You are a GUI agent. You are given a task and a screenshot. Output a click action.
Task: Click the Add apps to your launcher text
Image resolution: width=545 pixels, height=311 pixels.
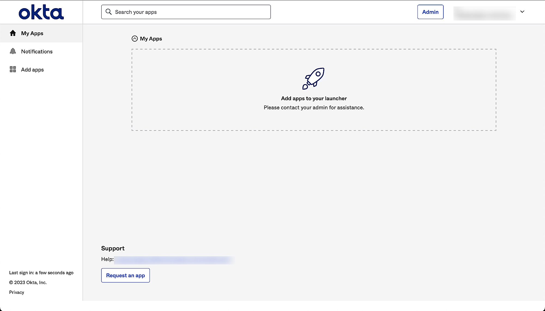[x=314, y=98]
